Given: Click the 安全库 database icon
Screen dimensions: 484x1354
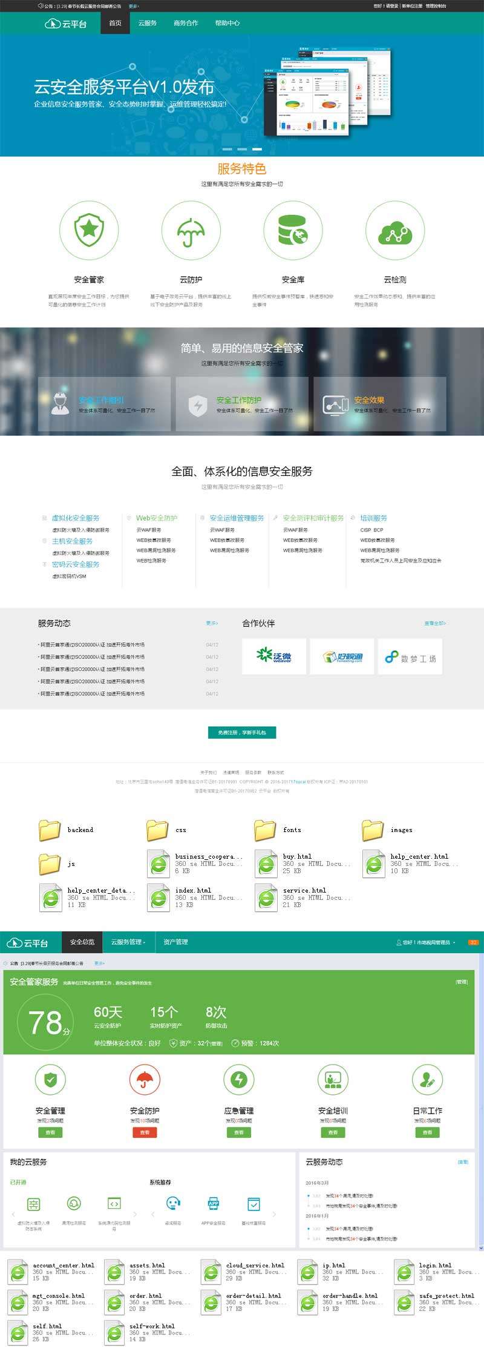Looking at the screenshot, I should tap(293, 231).
